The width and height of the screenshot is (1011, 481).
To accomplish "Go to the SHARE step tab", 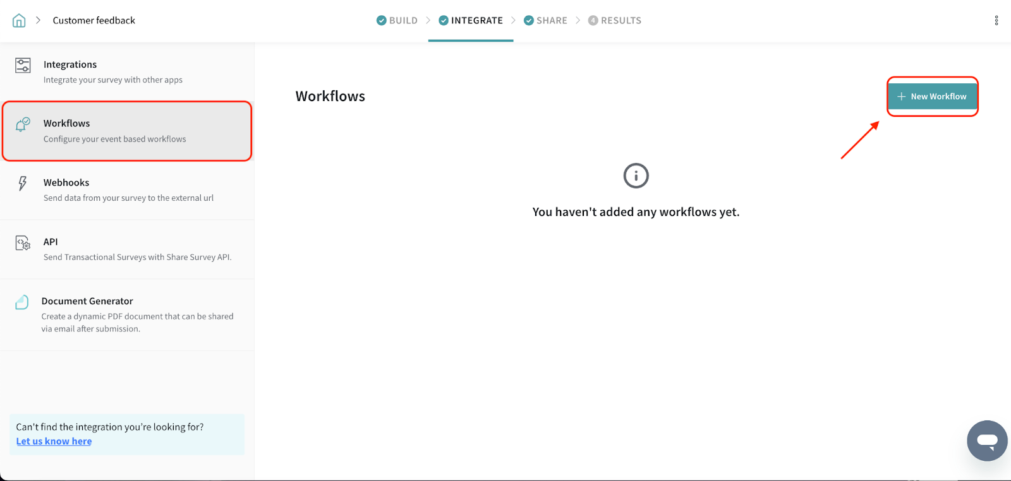I will pos(545,21).
